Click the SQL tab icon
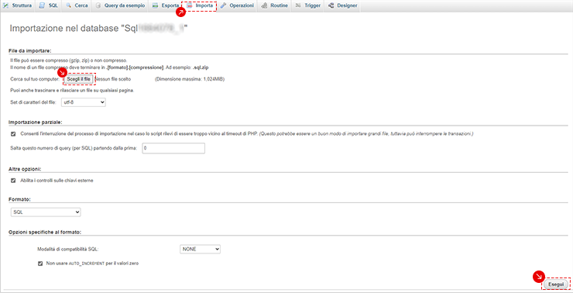 43,6
